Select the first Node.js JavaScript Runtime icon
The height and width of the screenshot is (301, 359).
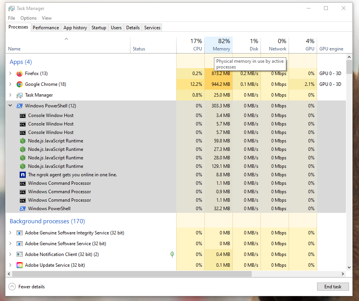point(22,140)
